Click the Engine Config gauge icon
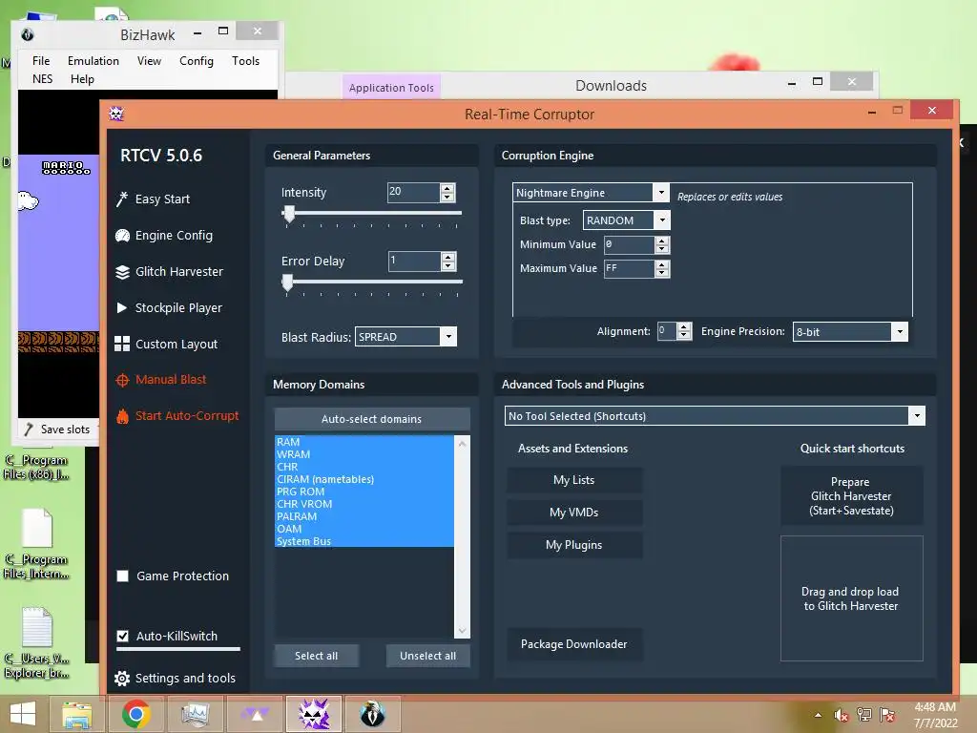Viewport: 977px width, 733px height. pyautogui.click(x=122, y=236)
